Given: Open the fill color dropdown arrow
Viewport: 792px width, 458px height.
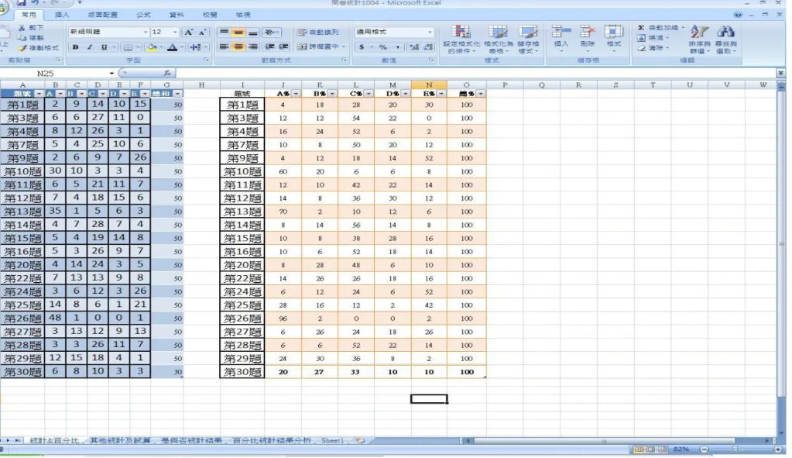Looking at the screenshot, I should coord(161,47).
